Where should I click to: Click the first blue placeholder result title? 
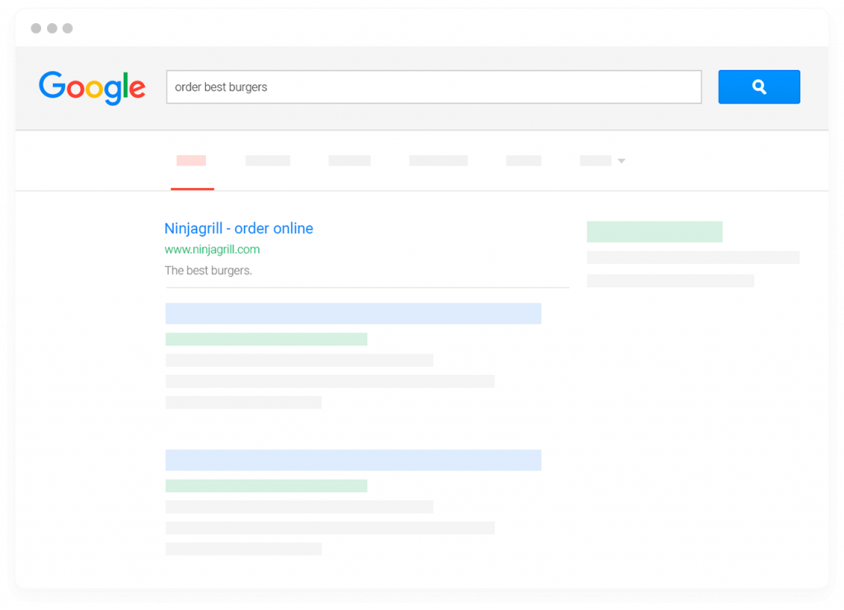353,313
